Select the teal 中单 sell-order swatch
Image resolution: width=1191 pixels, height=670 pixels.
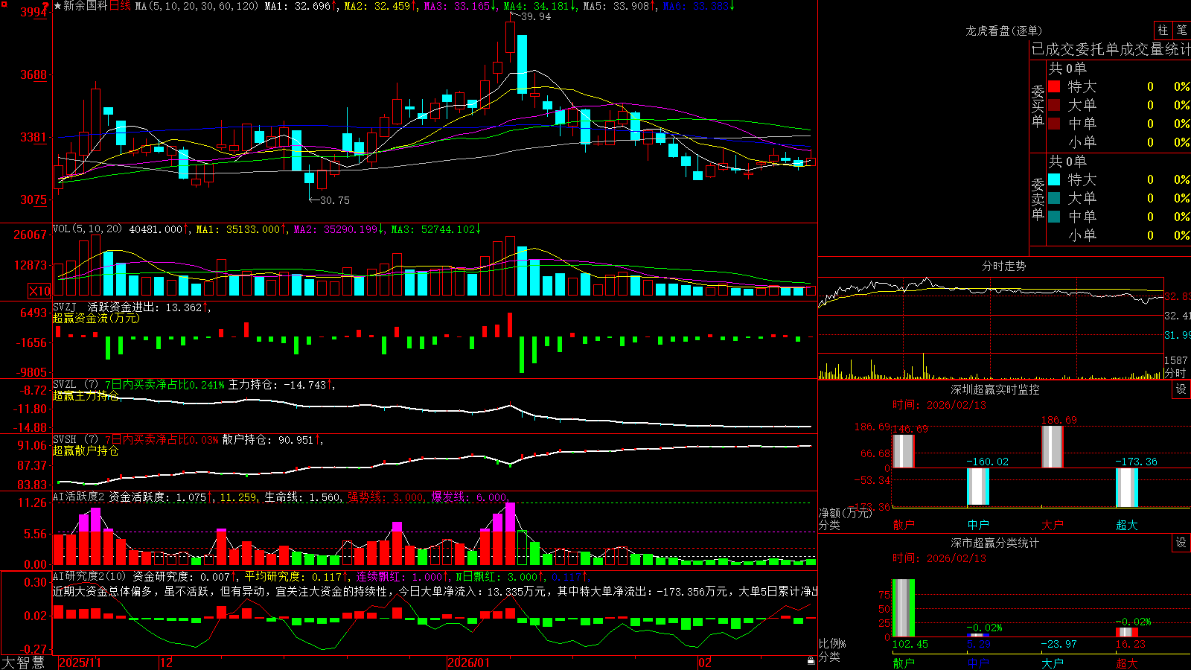click(x=1054, y=217)
